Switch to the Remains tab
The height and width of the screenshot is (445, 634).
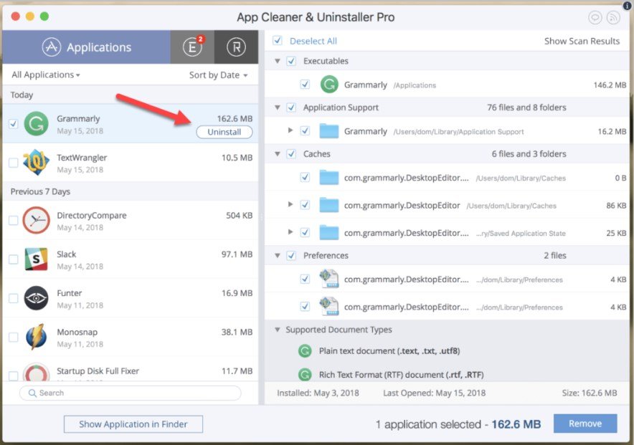point(236,47)
